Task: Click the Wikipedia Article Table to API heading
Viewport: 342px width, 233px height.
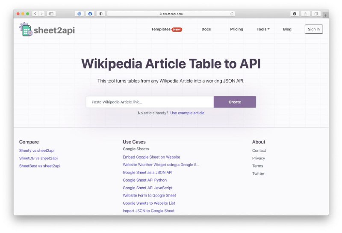Action: coord(171,64)
